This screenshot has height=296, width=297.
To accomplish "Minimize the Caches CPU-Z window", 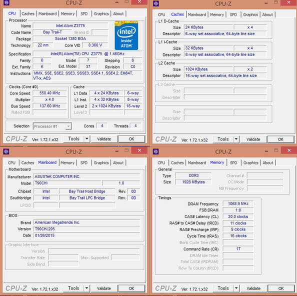I will tap(266, 3).
